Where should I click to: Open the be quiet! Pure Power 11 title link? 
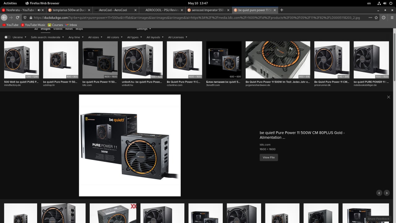point(302,135)
